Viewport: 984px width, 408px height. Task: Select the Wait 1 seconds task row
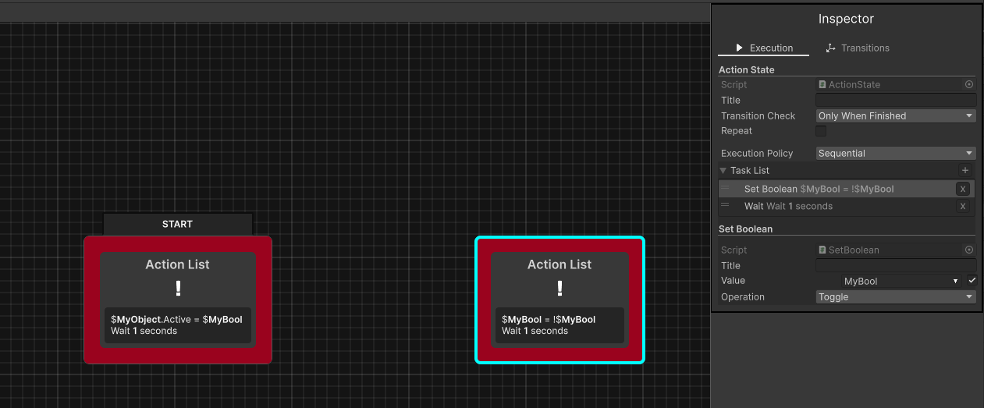[827, 207]
